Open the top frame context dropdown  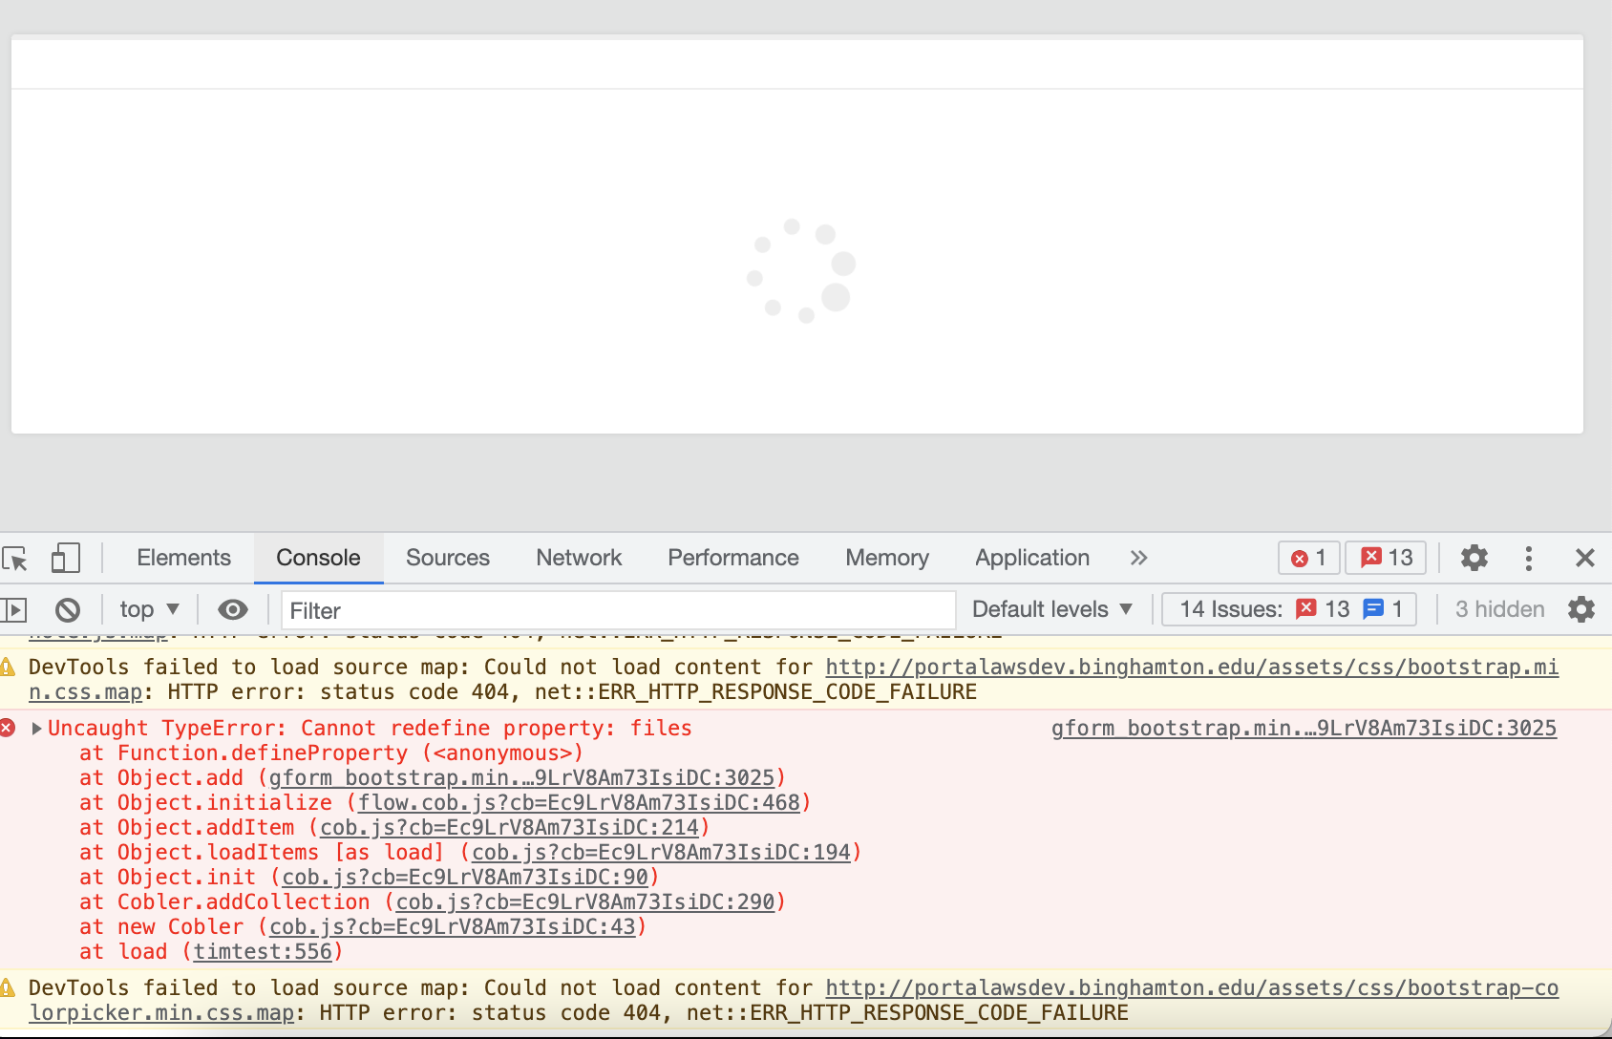(148, 609)
